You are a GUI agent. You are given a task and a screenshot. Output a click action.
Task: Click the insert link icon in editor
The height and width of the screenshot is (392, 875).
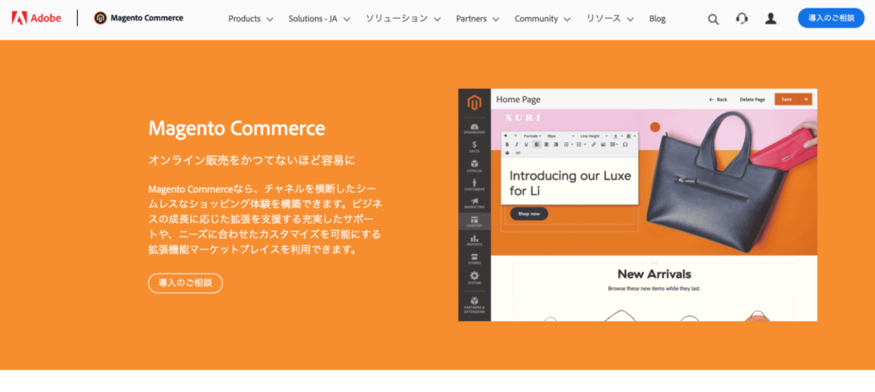pos(594,144)
